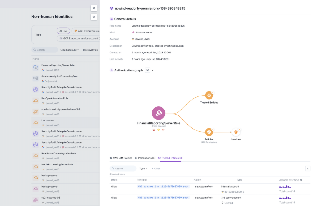Collapse the side panel with double-chevron icon
Image resolution: width=320 pixels, height=206 pixels.
point(94,17)
